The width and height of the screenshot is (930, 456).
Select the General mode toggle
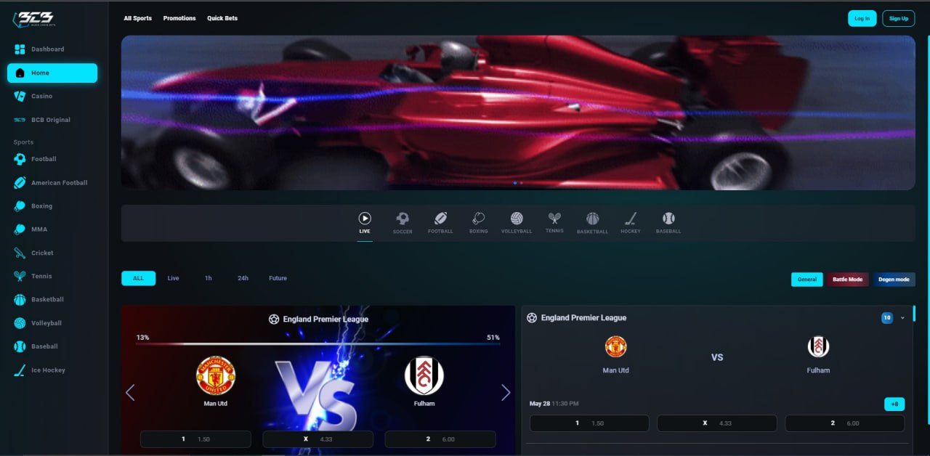point(806,279)
